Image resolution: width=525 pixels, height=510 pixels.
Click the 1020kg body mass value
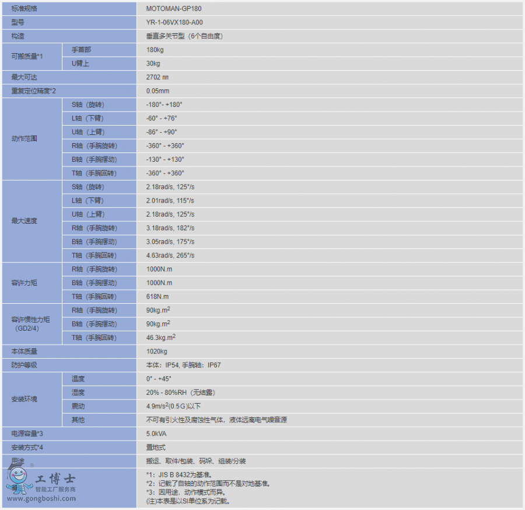[x=156, y=352]
